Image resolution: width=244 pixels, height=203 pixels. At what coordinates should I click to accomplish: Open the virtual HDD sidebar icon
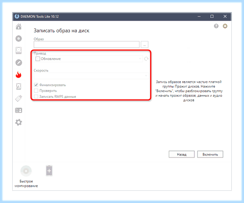click(19, 86)
